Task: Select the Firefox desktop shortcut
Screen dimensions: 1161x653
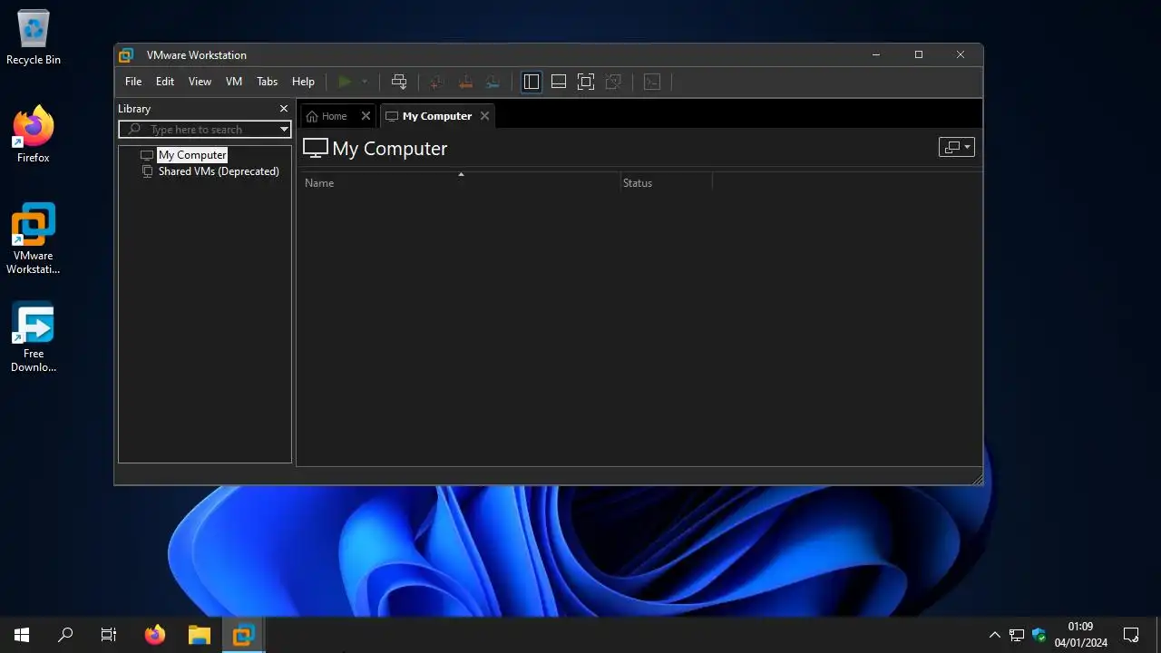Action: 34,134
